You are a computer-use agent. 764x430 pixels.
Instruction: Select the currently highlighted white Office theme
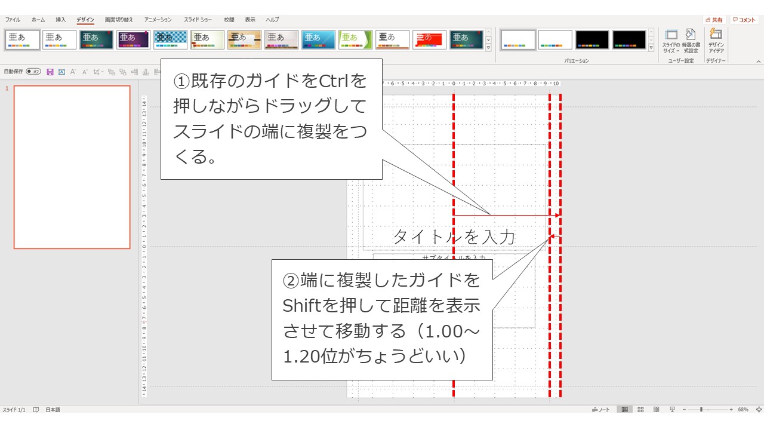[23, 40]
